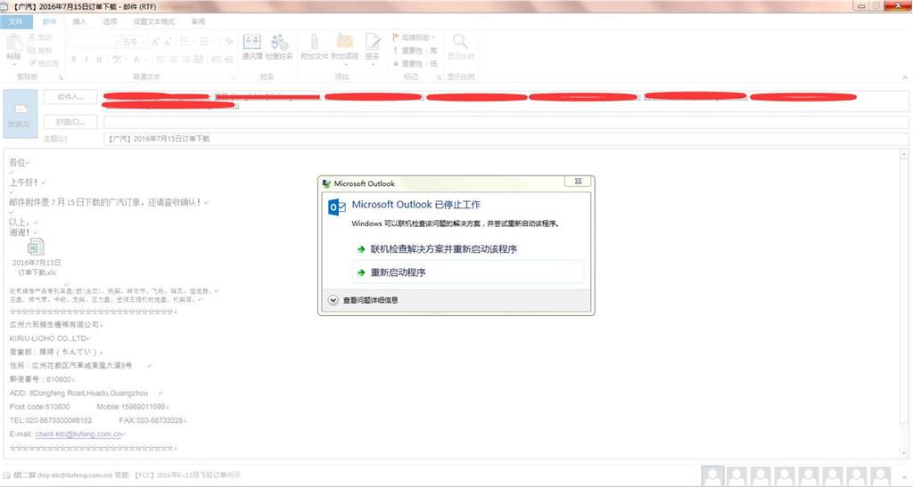The height and width of the screenshot is (487, 913).
Task: Click the Grow Font icon
Action: [x=155, y=42]
